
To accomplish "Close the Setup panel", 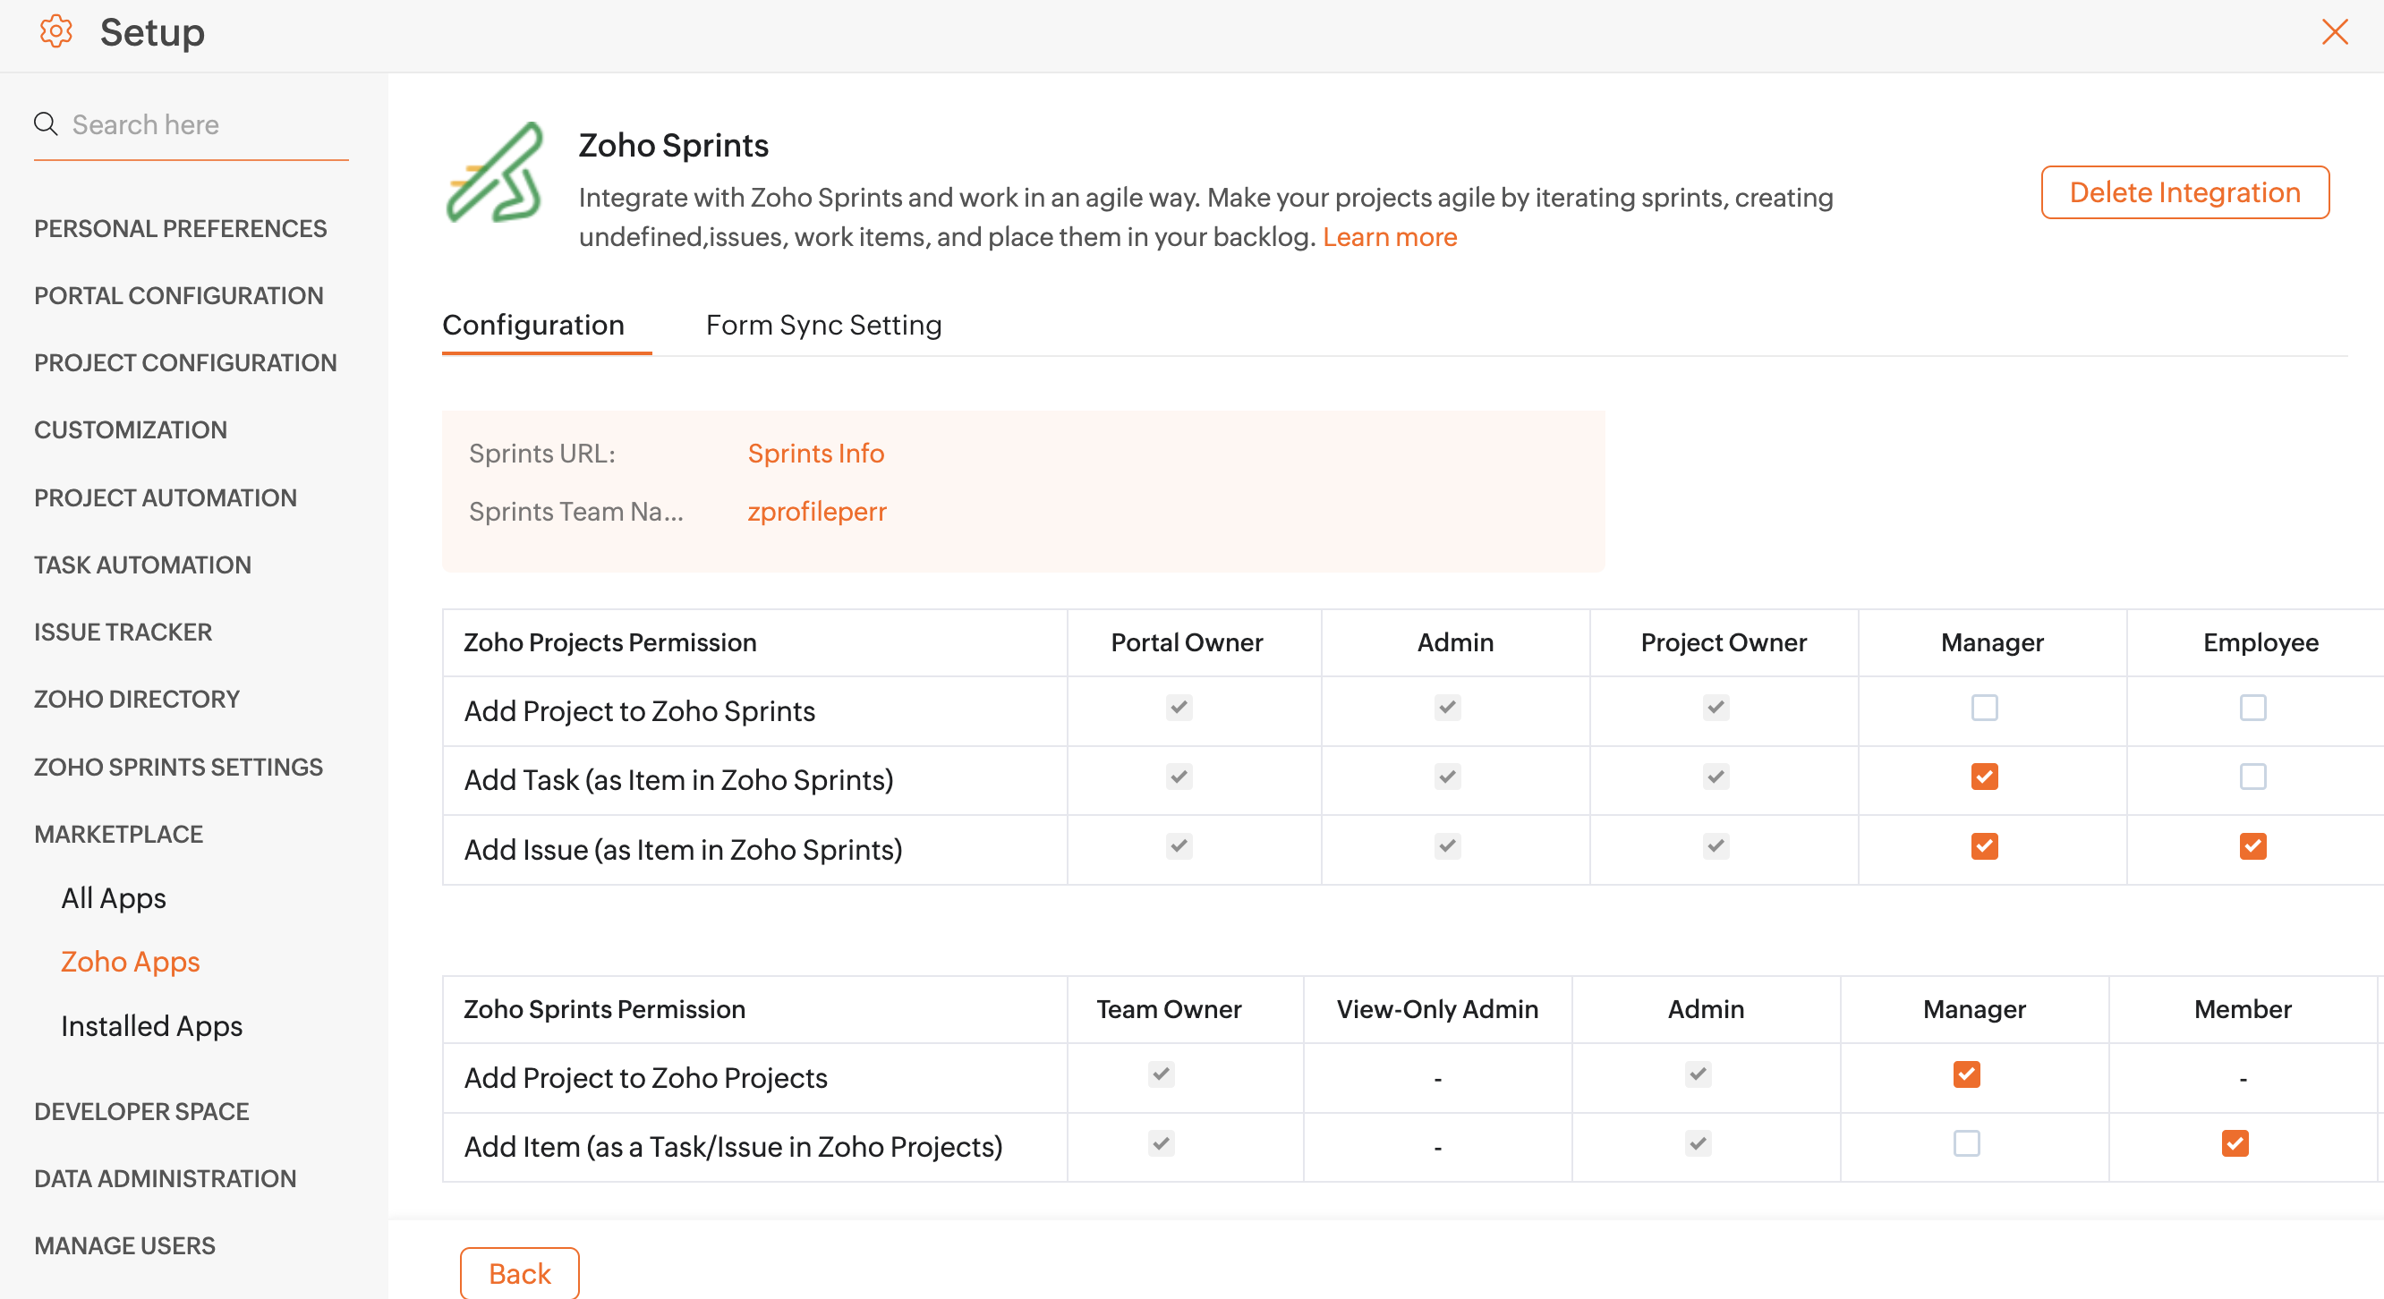I will 2334,31.
